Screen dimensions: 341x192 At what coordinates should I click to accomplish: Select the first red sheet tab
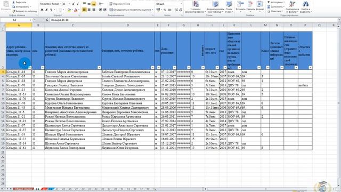(x=23, y=189)
